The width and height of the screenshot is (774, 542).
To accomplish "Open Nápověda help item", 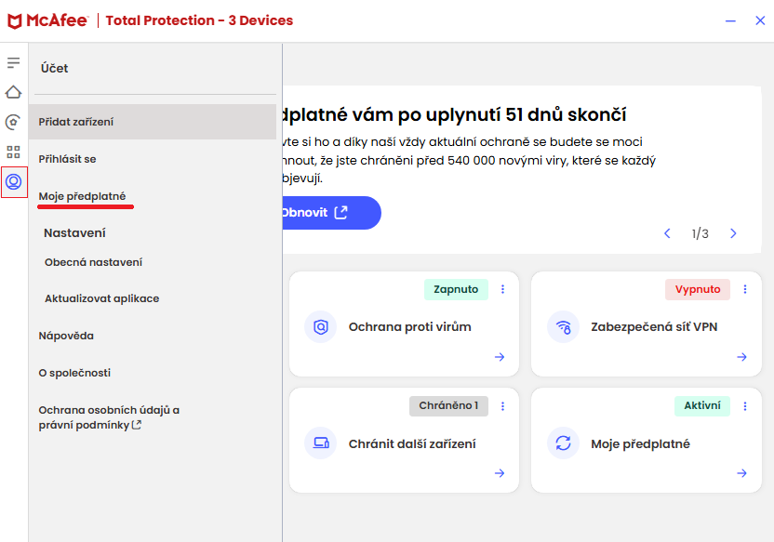I will pyautogui.click(x=66, y=336).
